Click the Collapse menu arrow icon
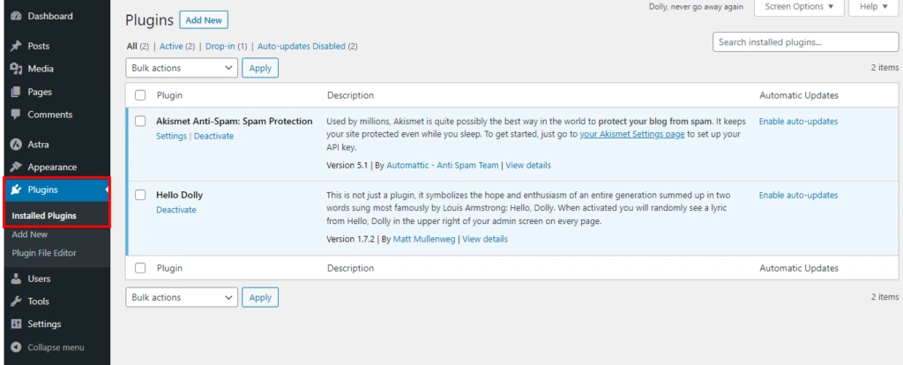903x365 pixels. tap(16, 347)
